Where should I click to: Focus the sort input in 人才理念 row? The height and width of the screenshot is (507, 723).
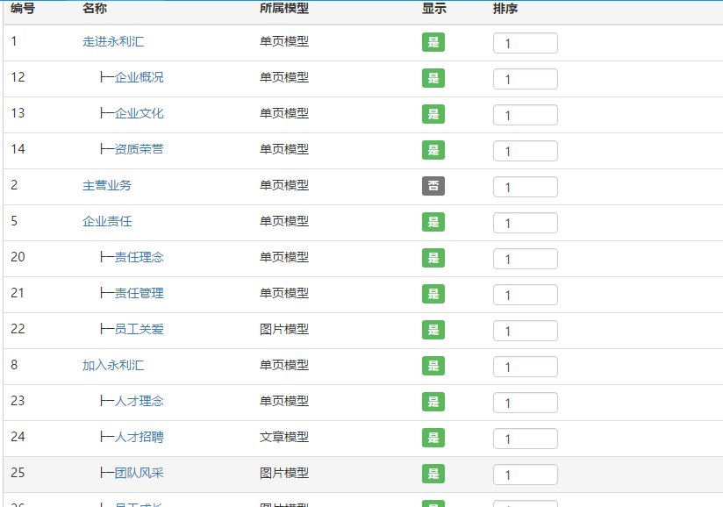point(525,403)
